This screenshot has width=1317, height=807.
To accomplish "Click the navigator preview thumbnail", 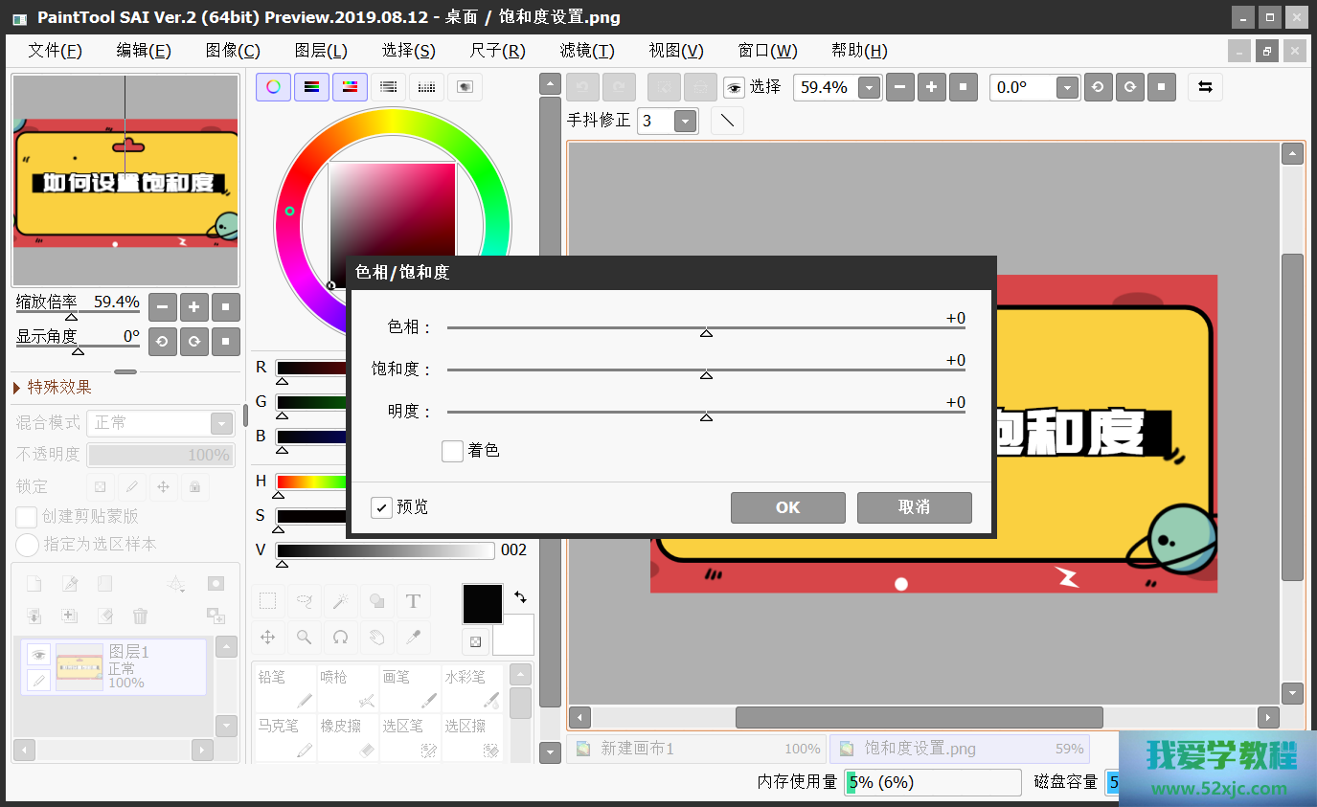I will click(125, 180).
